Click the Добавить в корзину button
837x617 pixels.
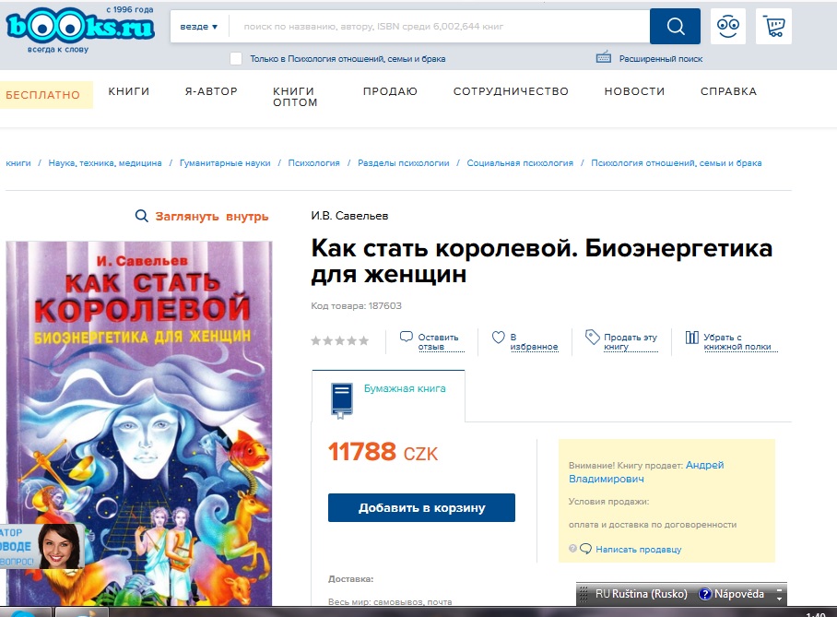421,507
